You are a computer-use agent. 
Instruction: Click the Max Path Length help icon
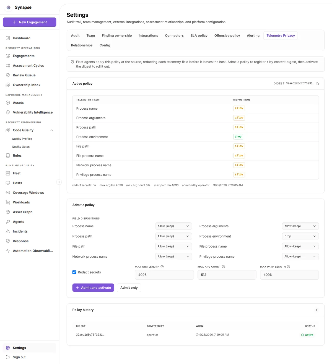tap(288, 267)
